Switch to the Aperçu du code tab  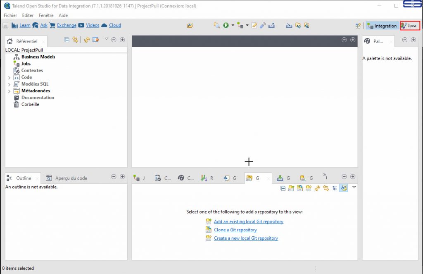(67, 178)
